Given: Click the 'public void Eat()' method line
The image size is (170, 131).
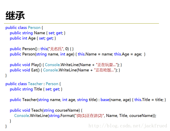Looking at the screenshot, I should tap(65, 70).
